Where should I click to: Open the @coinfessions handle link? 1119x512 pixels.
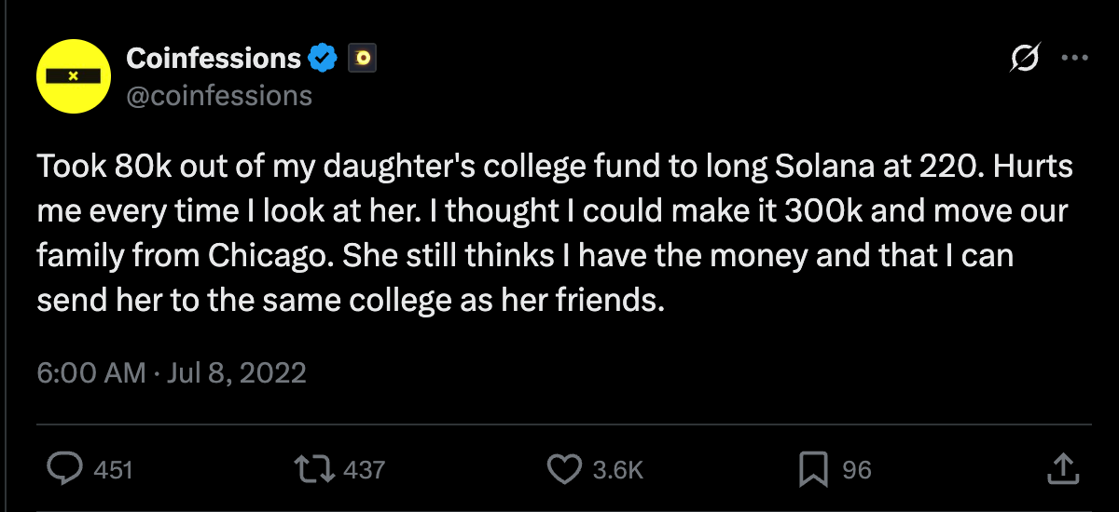click(218, 96)
